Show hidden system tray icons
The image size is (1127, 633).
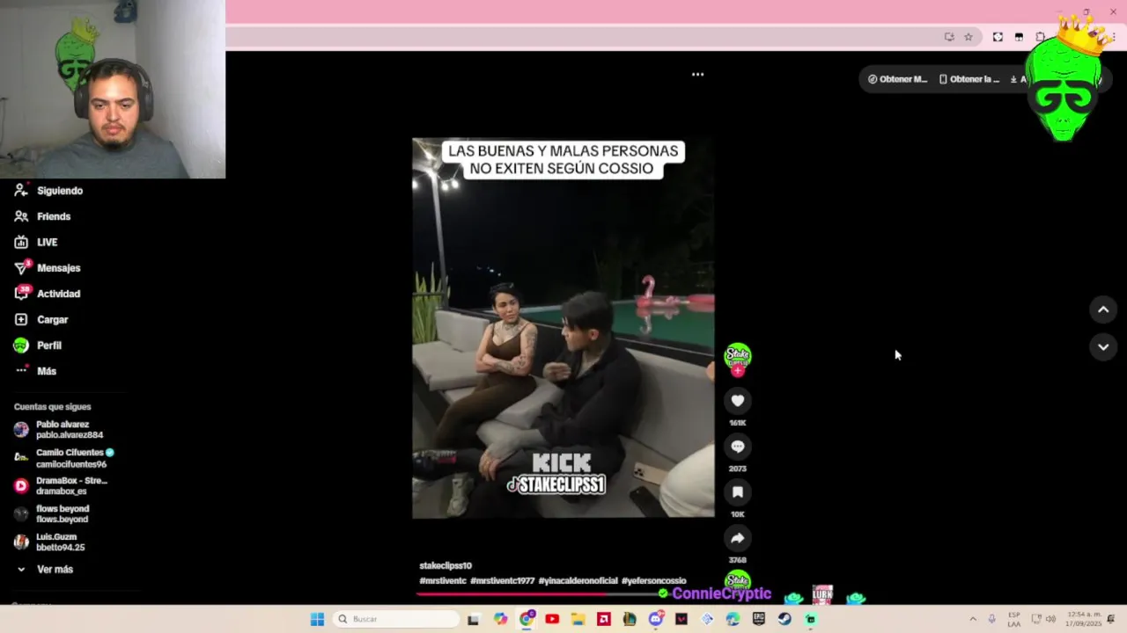(975, 619)
